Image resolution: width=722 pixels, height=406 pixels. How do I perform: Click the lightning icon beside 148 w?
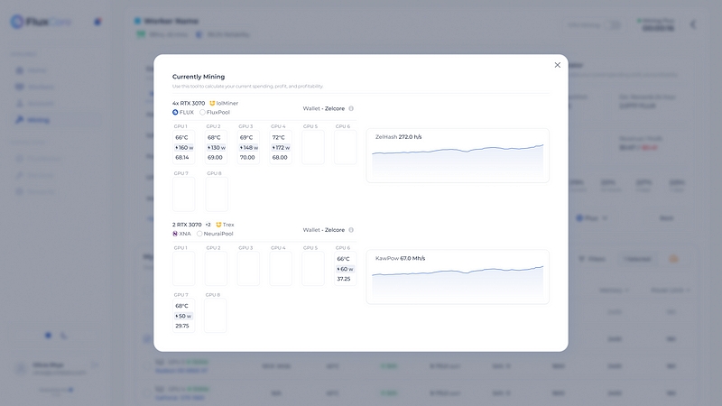241,148
